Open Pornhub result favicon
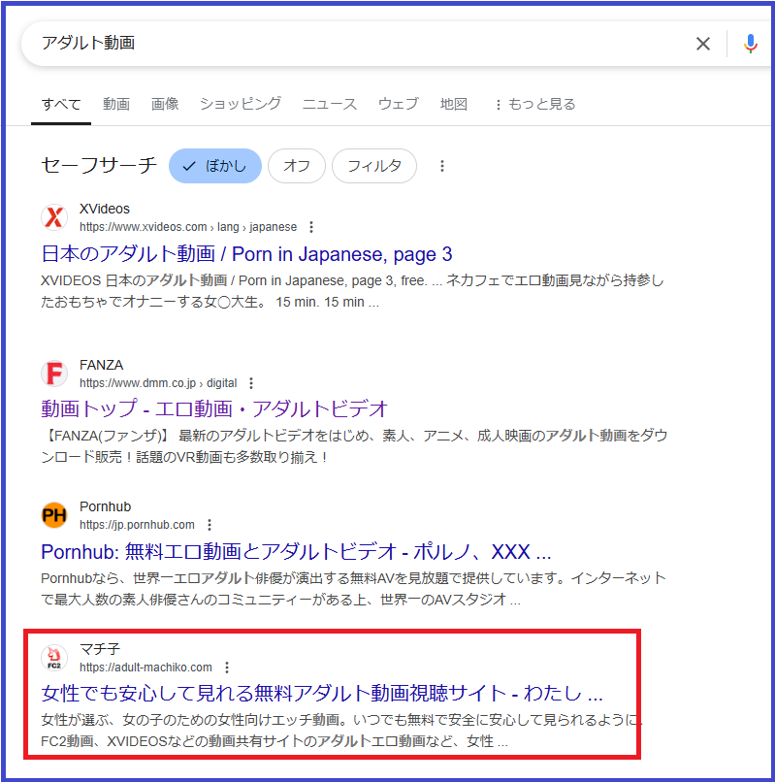775x782 pixels. (x=54, y=515)
